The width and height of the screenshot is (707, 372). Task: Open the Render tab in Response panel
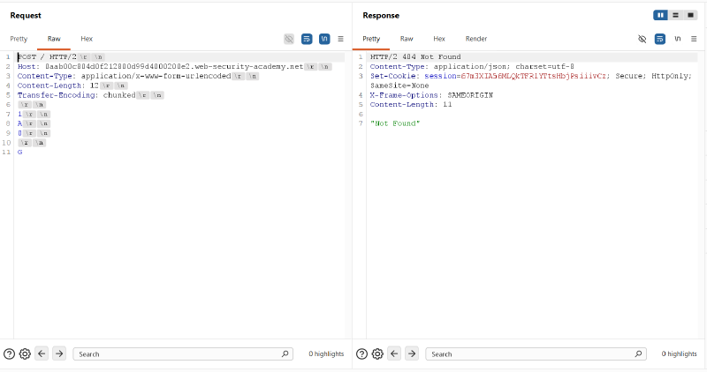[476, 39]
